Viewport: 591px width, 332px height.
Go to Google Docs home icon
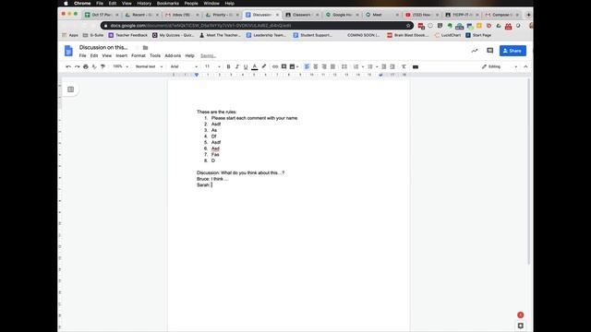68,51
